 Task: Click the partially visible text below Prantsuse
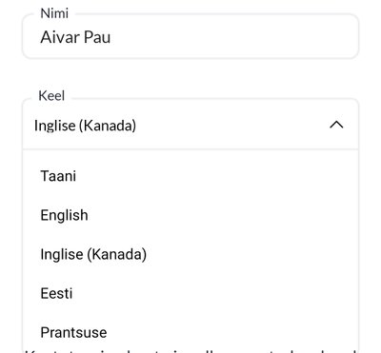pyautogui.click(x=190, y=351)
